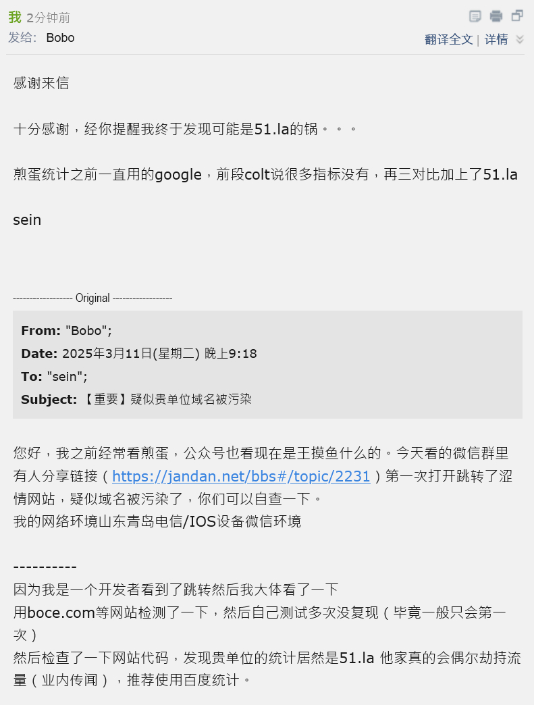Image resolution: width=534 pixels, height=705 pixels.
Task: Click the signature text sein
Action: tap(27, 220)
